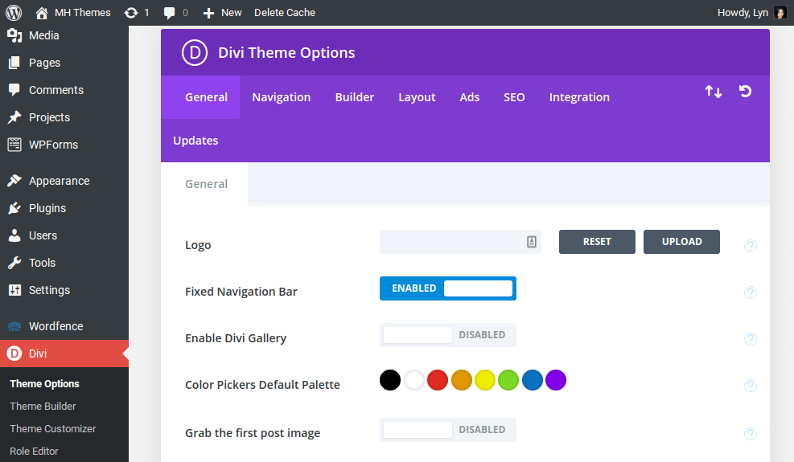Pick the yellow palette swatch
The width and height of the screenshot is (794, 462).
pyautogui.click(x=484, y=380)
